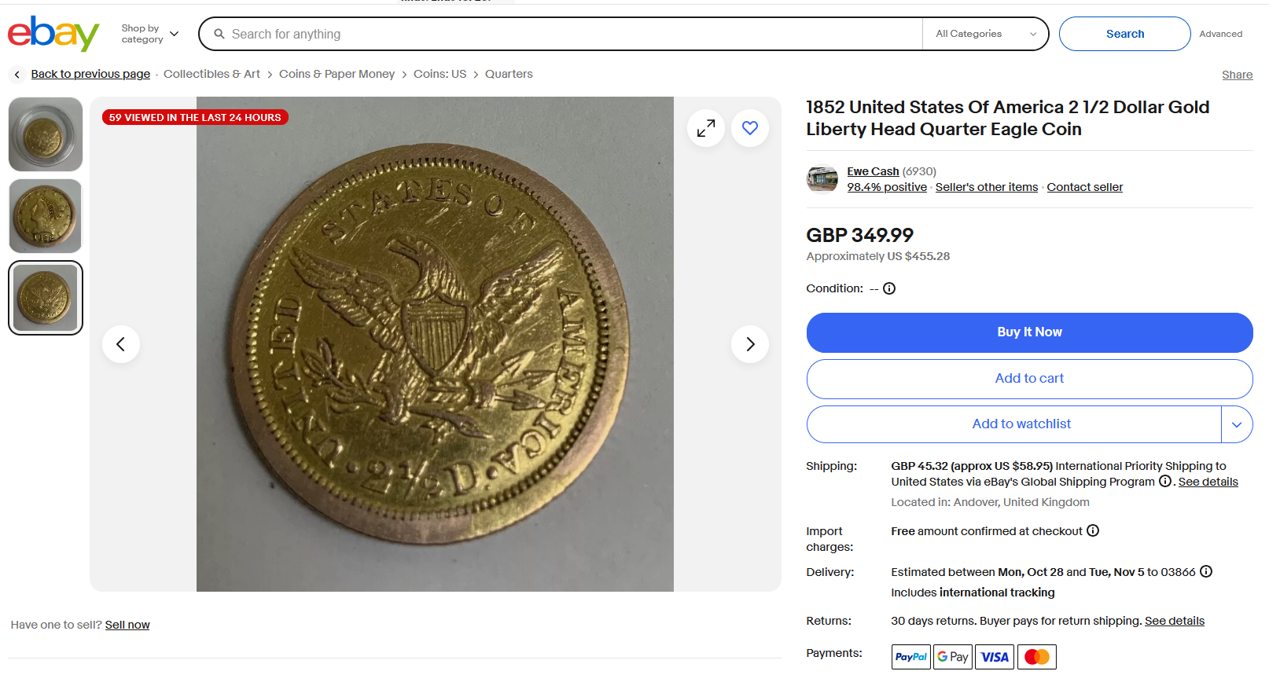Screen dimensions: 1269x675
Task: Select the second coin thumbnail
Action: pos(46,216)
